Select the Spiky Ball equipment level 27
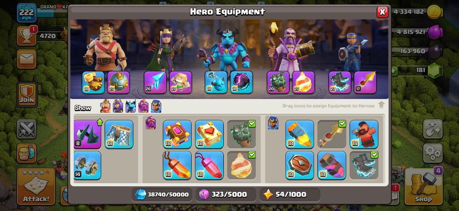The height and width of the screenshot is (211, 459). [119, 83]
